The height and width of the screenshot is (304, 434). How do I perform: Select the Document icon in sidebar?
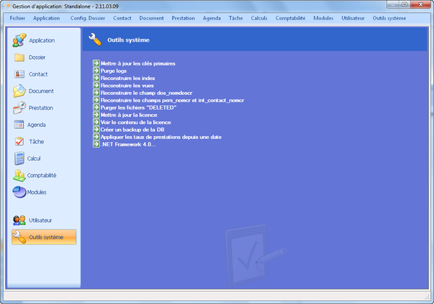pos(19,91)
